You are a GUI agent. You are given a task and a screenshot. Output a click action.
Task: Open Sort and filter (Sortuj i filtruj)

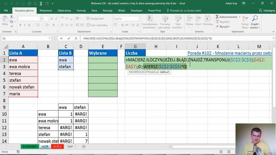click(x=245, y=22)
